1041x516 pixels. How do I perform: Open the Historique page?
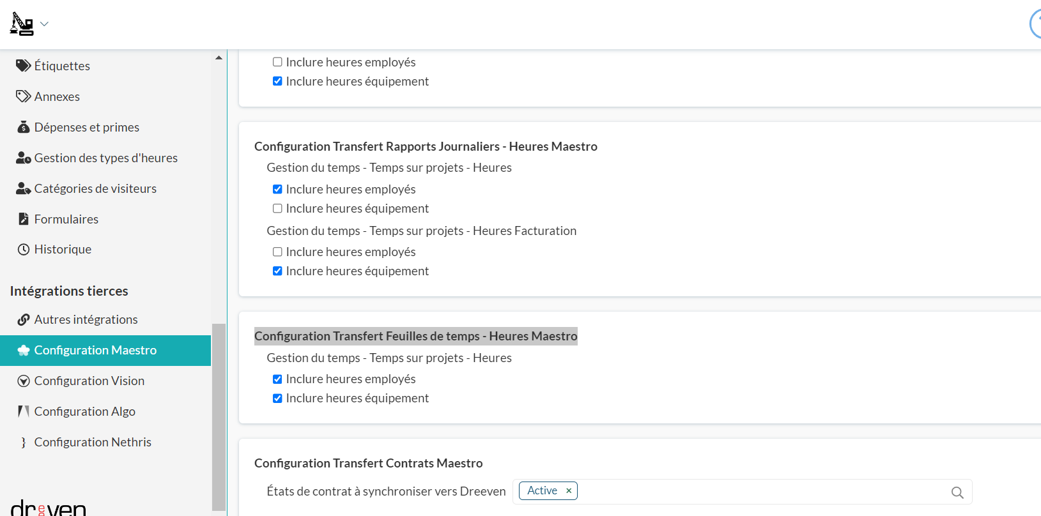click(105, 250)
